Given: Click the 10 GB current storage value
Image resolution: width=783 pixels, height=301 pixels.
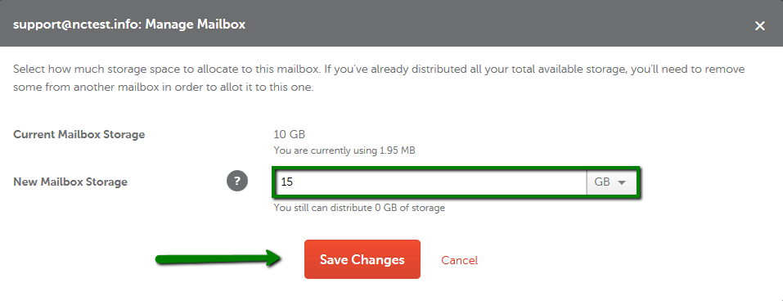Looking at the screenshot, I should click(x=289, y=134).
